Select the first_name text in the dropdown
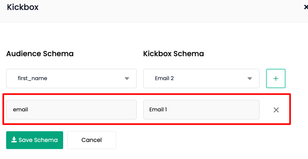Viewport: 308px width, 159px height. pyautogui.click(x=32, y=78)
